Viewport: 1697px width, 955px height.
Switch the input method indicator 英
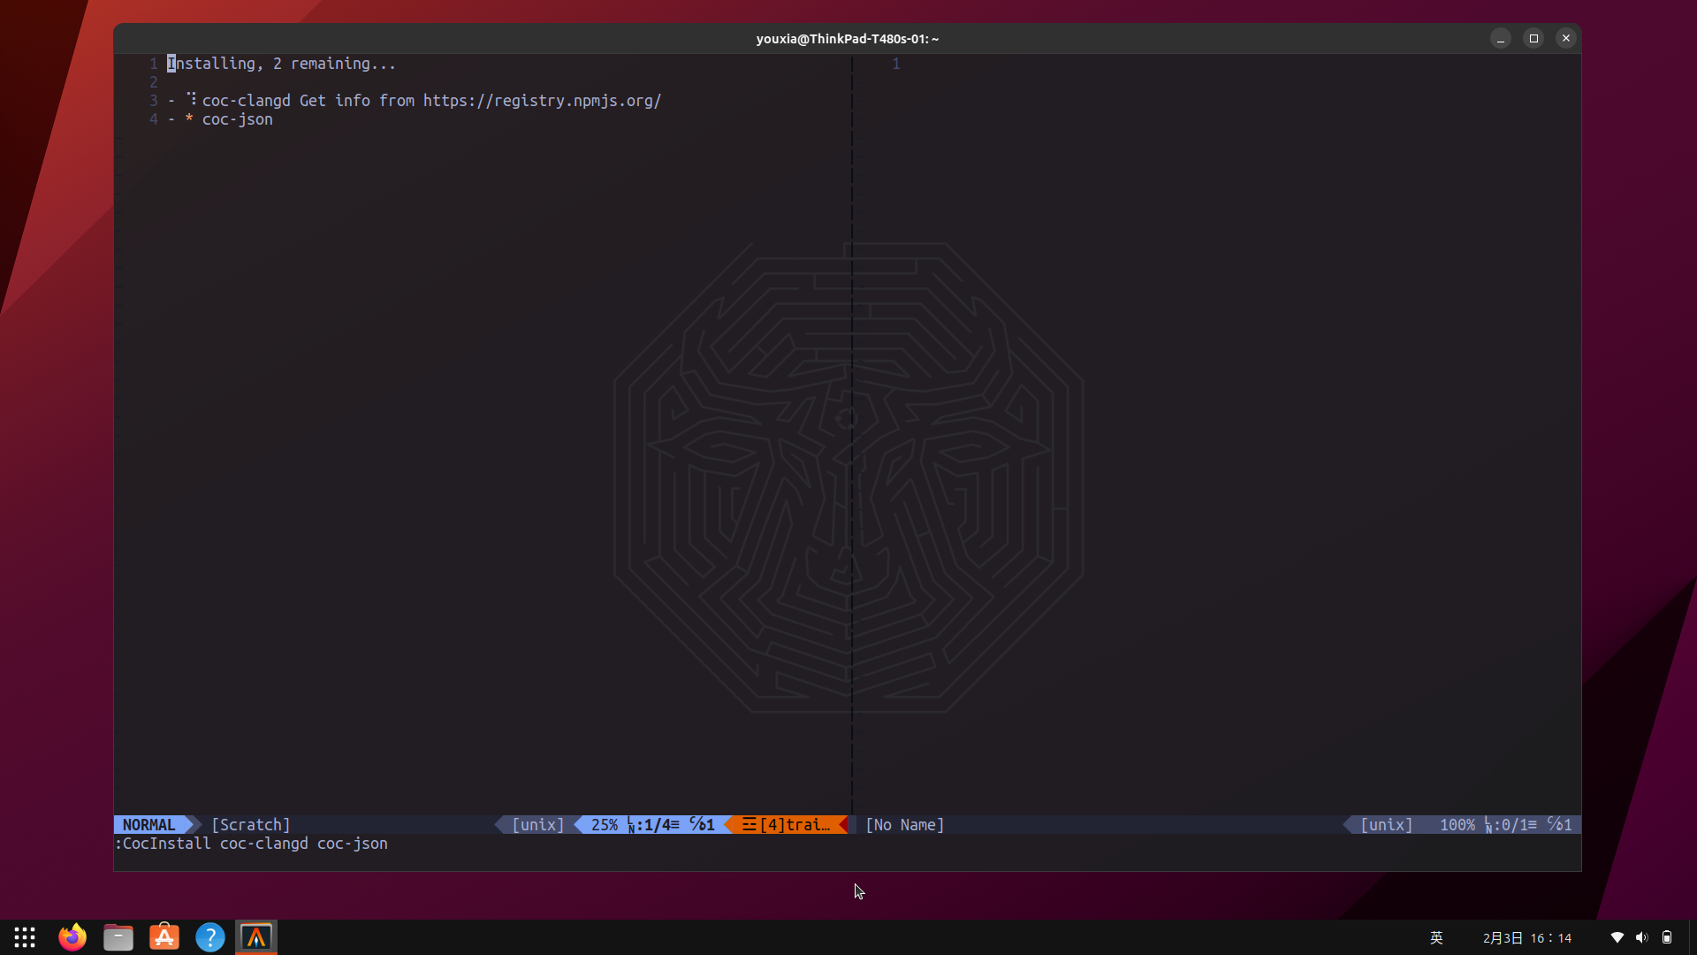(1436, 937)
